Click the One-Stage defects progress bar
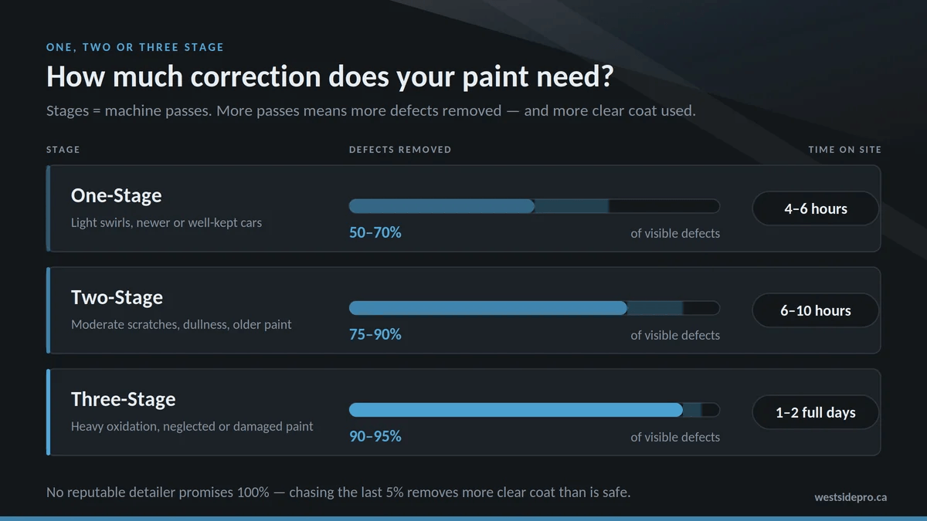 click(535, 206)
